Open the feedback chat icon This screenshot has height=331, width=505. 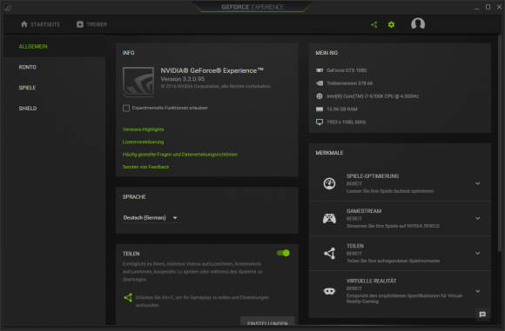point(482,314)
